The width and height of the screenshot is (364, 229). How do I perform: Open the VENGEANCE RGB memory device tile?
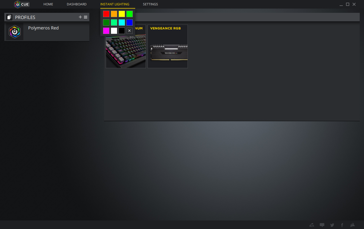click(168, 47)
